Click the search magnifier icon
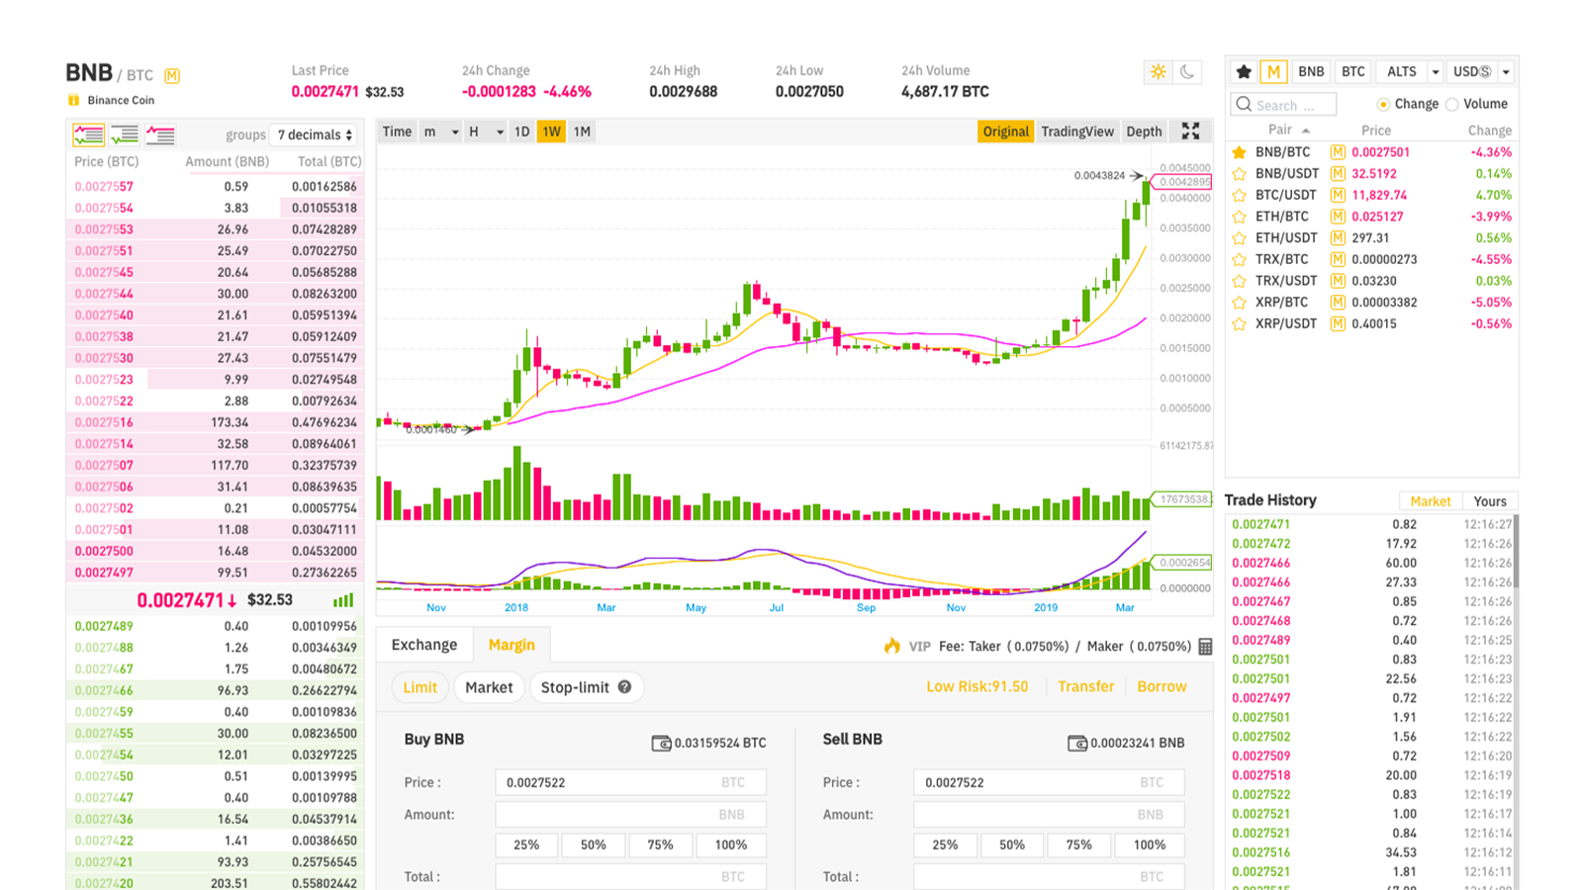The width and height of the screenshot is (1583, 890). (1244, 104)
